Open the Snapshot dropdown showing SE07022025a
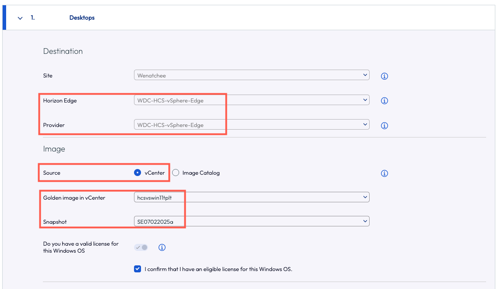Screen dimensions: 501x289 point(251,222)
